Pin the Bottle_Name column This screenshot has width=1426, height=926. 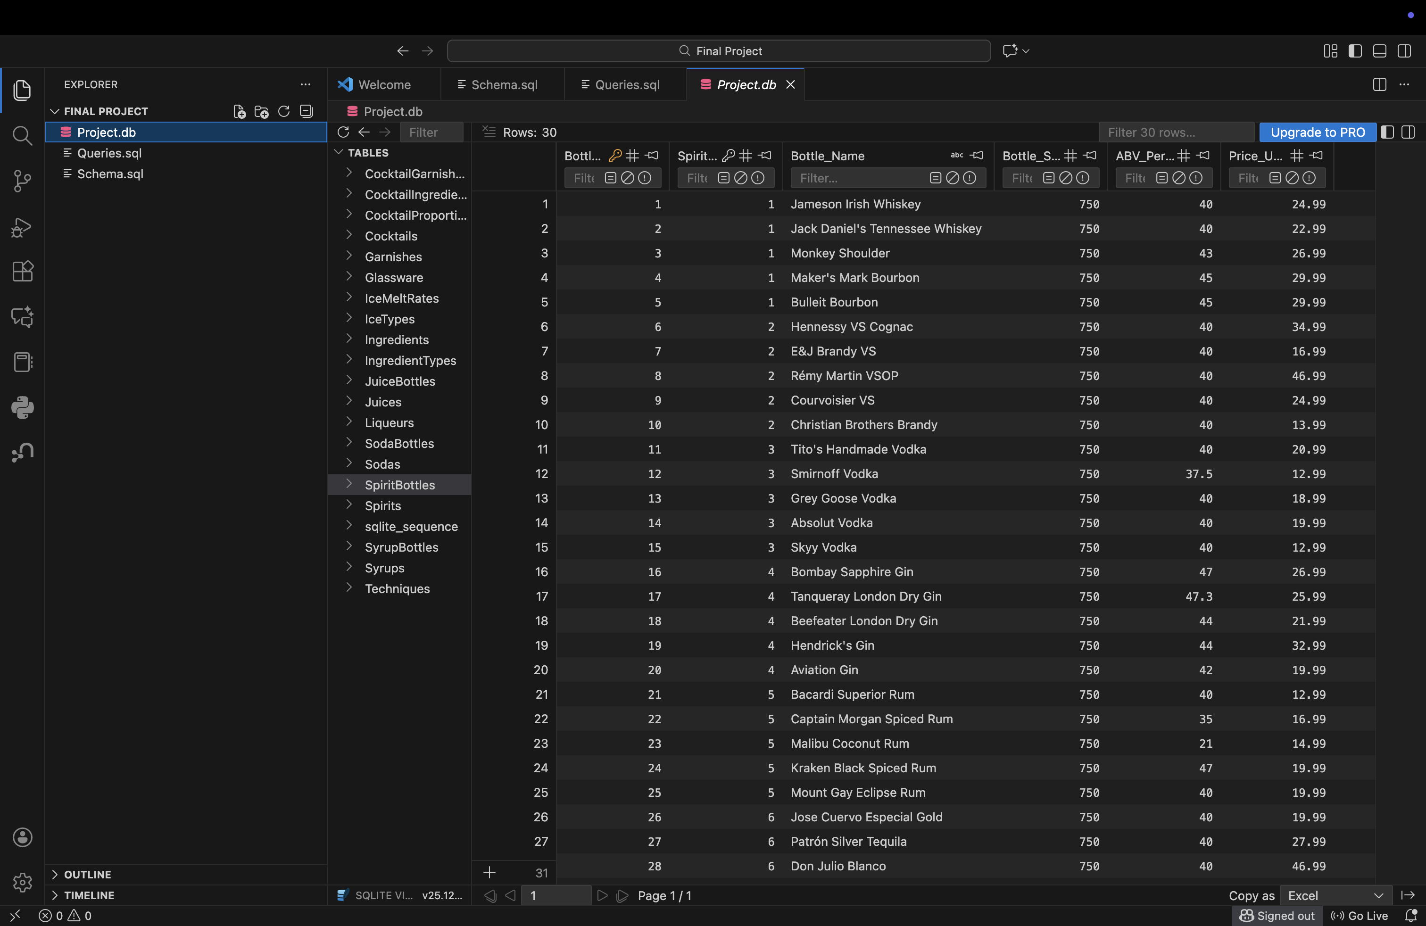(977, 156)
